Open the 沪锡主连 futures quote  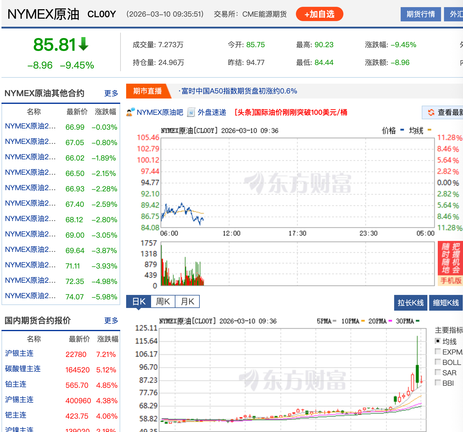[19, 400]
